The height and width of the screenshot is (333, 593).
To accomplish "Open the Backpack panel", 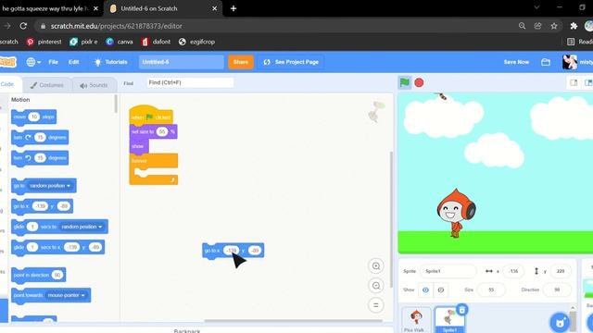I will [x=187, y=330].
